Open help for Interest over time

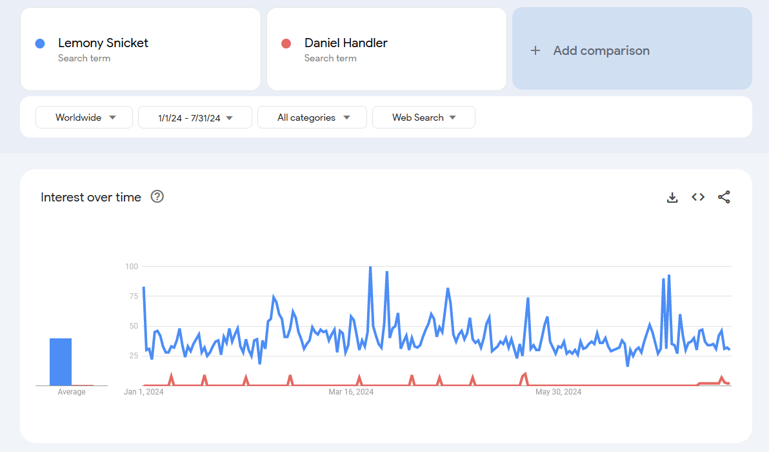157,197
